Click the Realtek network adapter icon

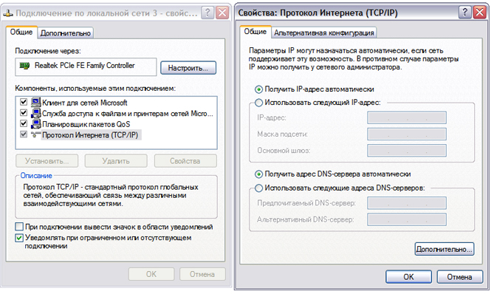(x=24, y=66)
